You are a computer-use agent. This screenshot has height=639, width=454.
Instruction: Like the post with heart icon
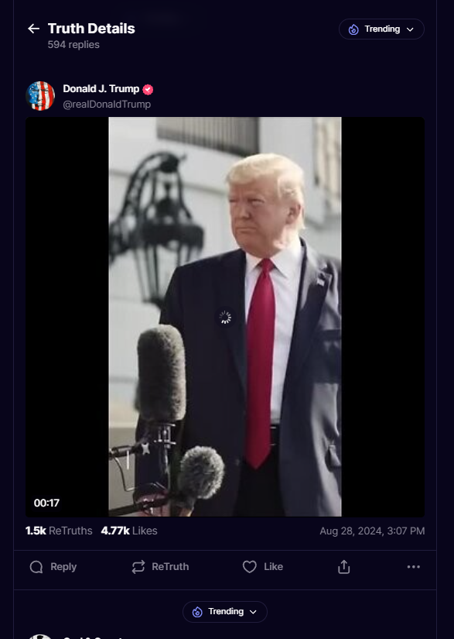249,567
